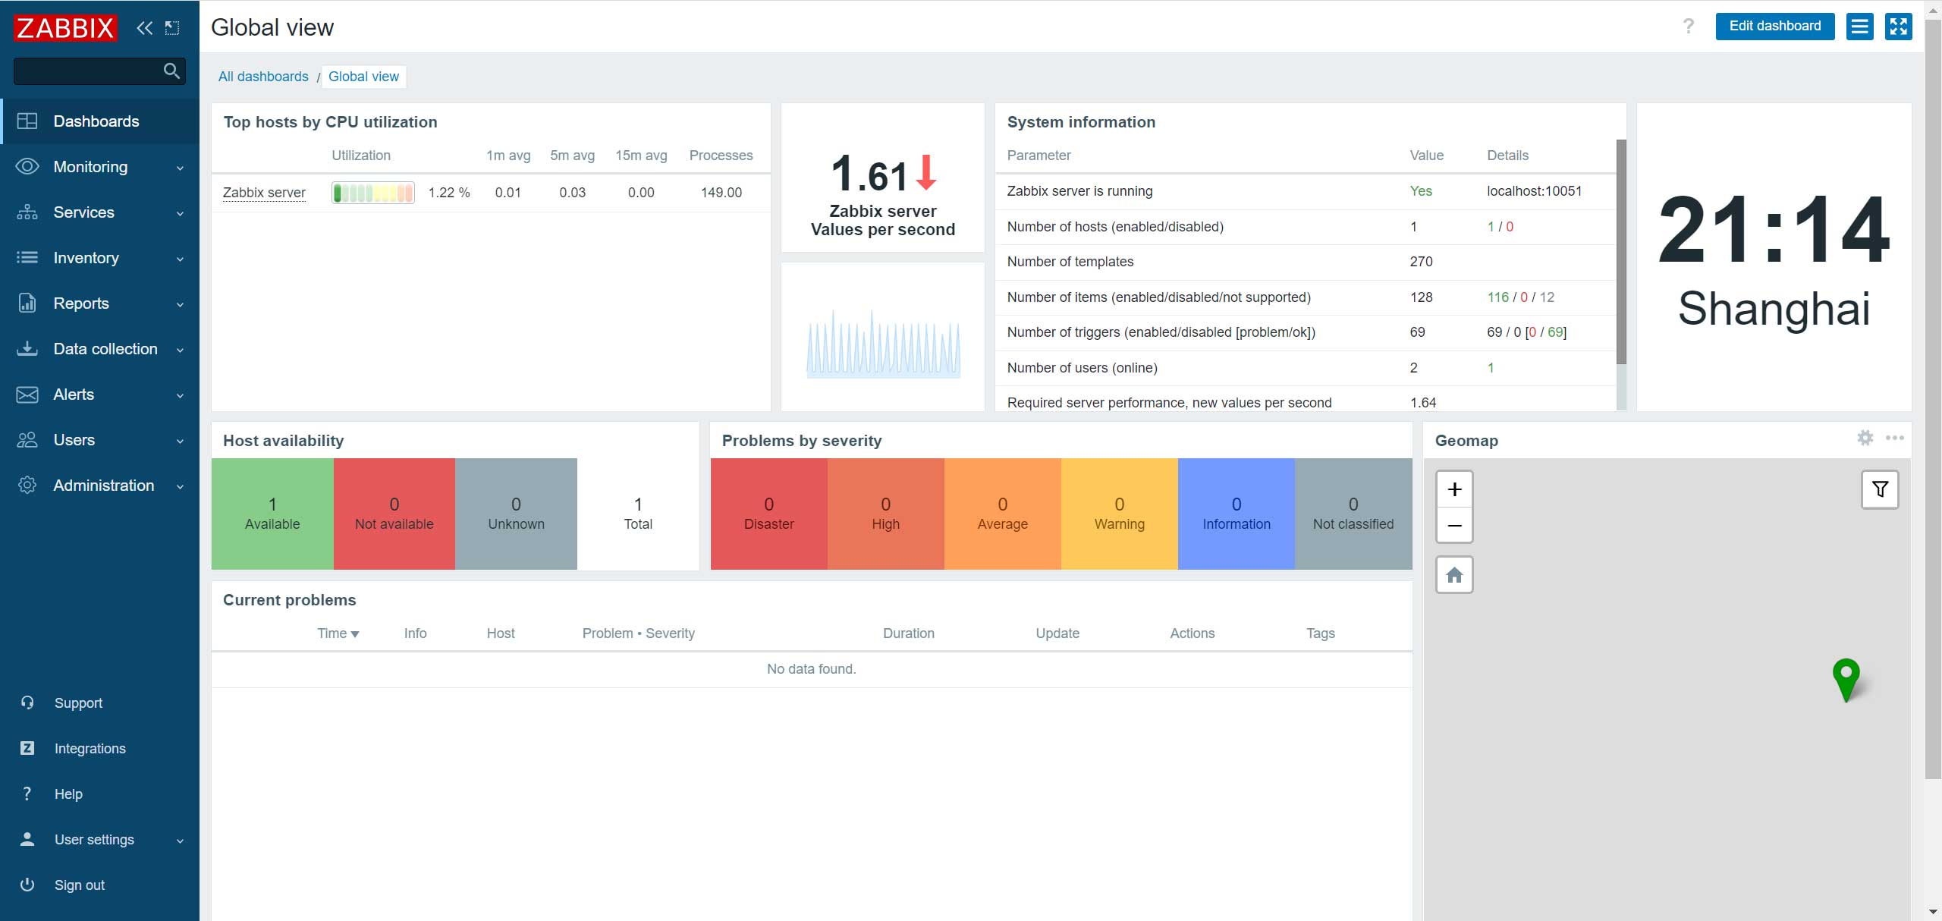Click the search magnifier icon
Viewport: 1942px width, 921px height.
tap(172, 71)
